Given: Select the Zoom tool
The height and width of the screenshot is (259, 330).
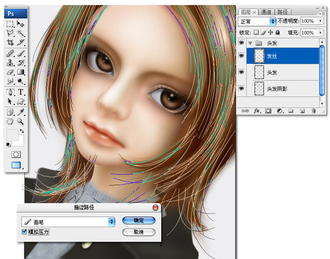Looking at the screenshot, I should click(21, 121).
